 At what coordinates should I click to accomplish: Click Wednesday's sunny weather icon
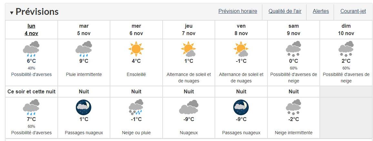[x=136, y=49]
